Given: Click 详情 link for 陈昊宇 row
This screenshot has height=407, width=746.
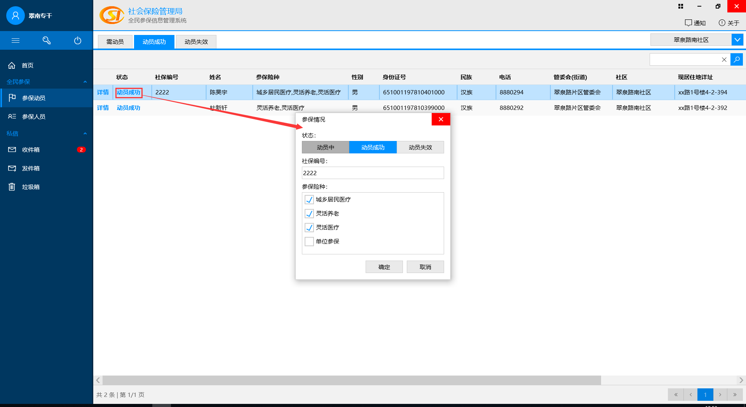Looking at the screenshot, I should click(103, 92).
